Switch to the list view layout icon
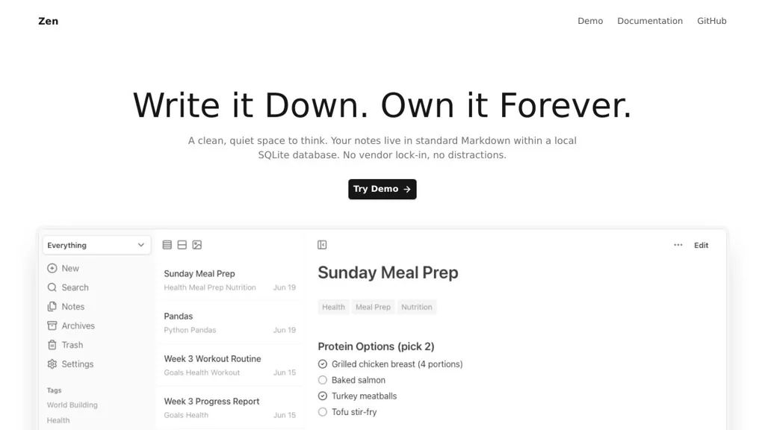 click(167, 245)
